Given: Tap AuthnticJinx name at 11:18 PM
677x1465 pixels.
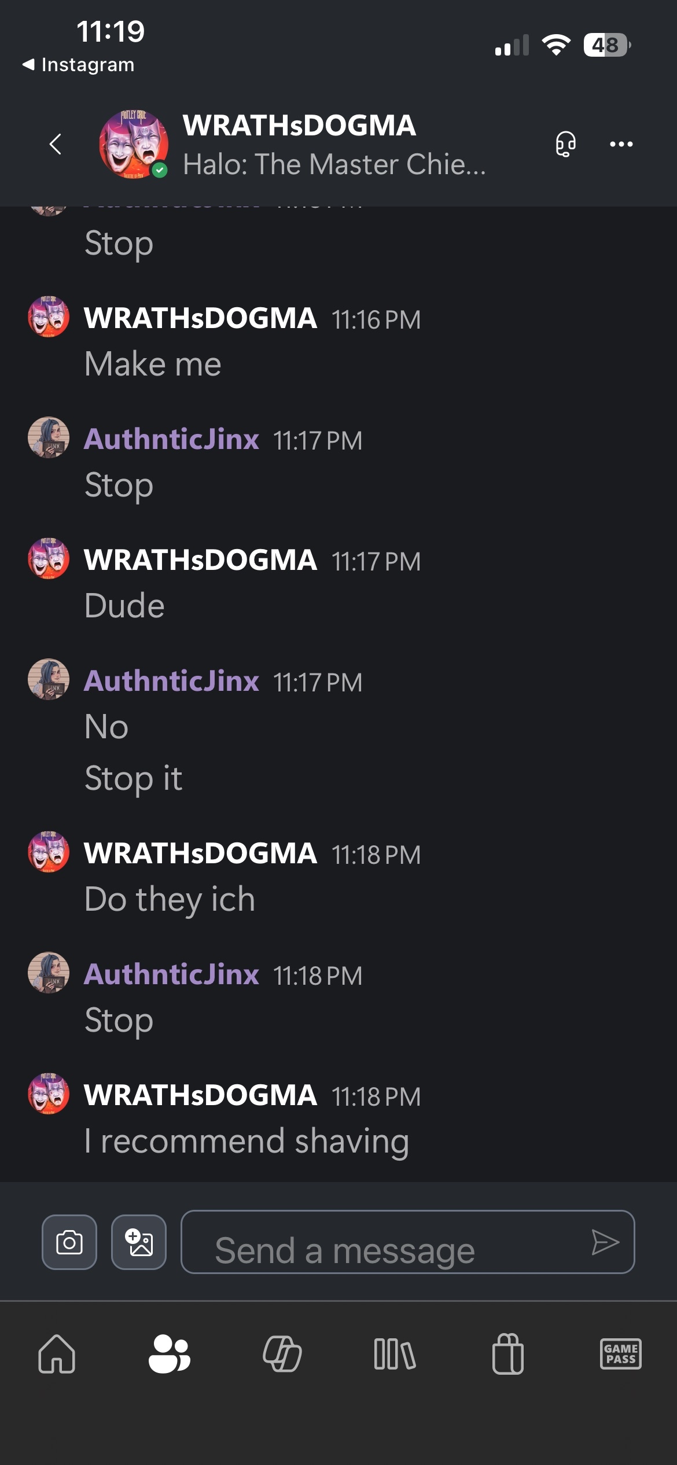Looking at the screenshot, I should pos(171,974).
